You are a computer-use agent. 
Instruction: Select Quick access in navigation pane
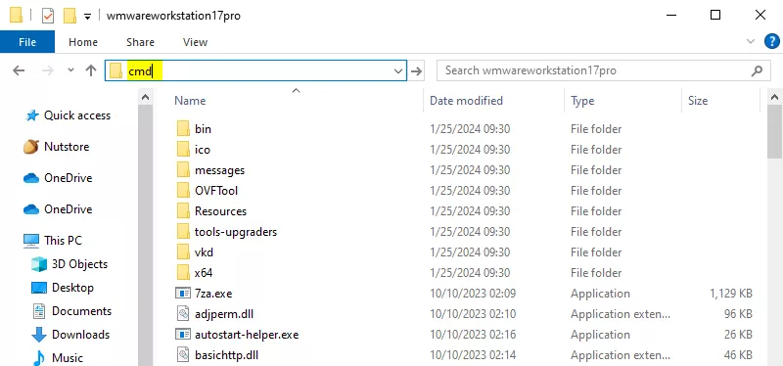tap(77, 115)
